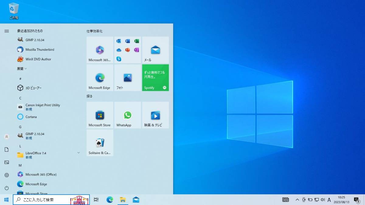Open Documents from the Start sidebar

[7, 149]
